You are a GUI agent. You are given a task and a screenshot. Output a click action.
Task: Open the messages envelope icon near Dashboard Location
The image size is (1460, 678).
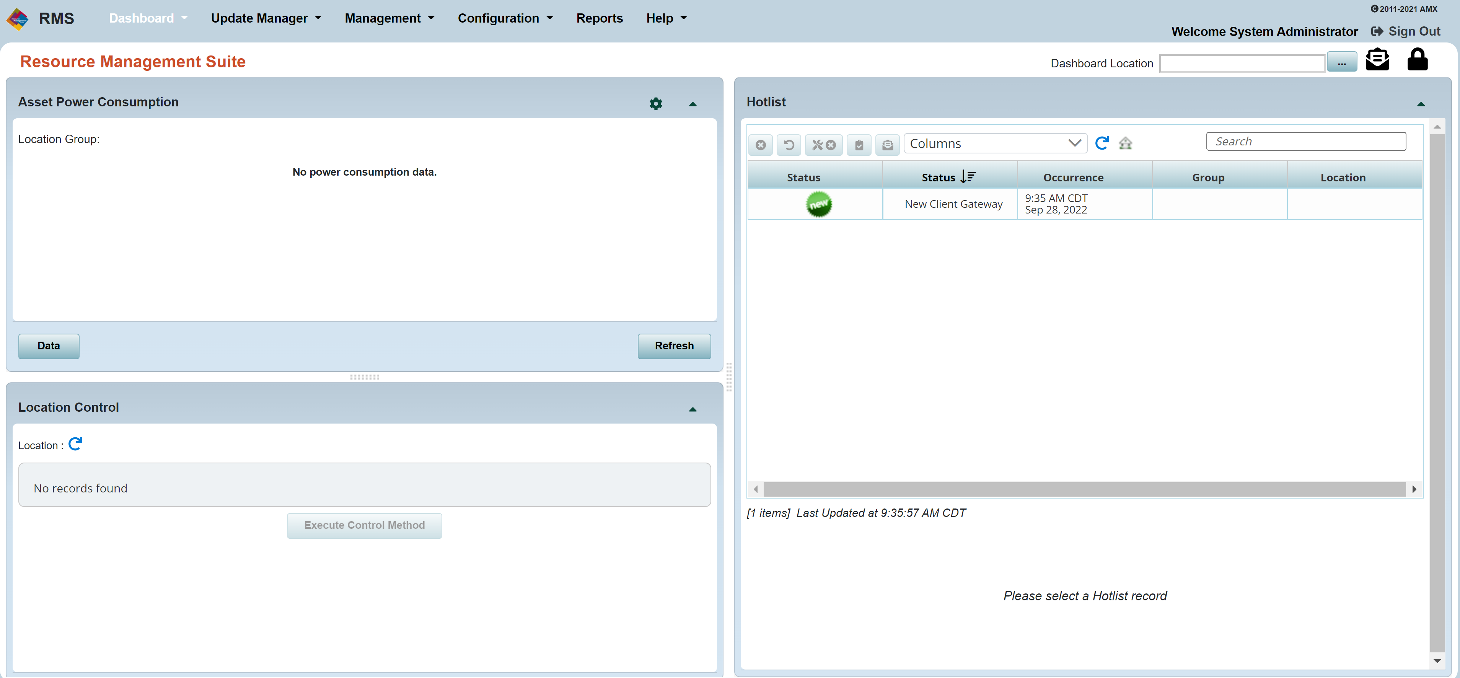[1377, 59]
